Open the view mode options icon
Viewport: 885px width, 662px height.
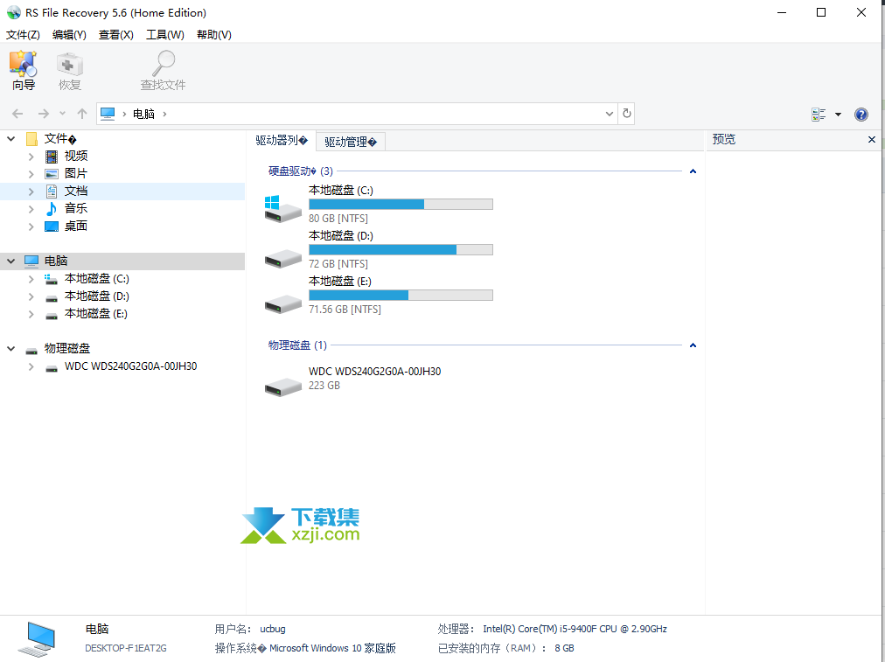tap(819, 115)
